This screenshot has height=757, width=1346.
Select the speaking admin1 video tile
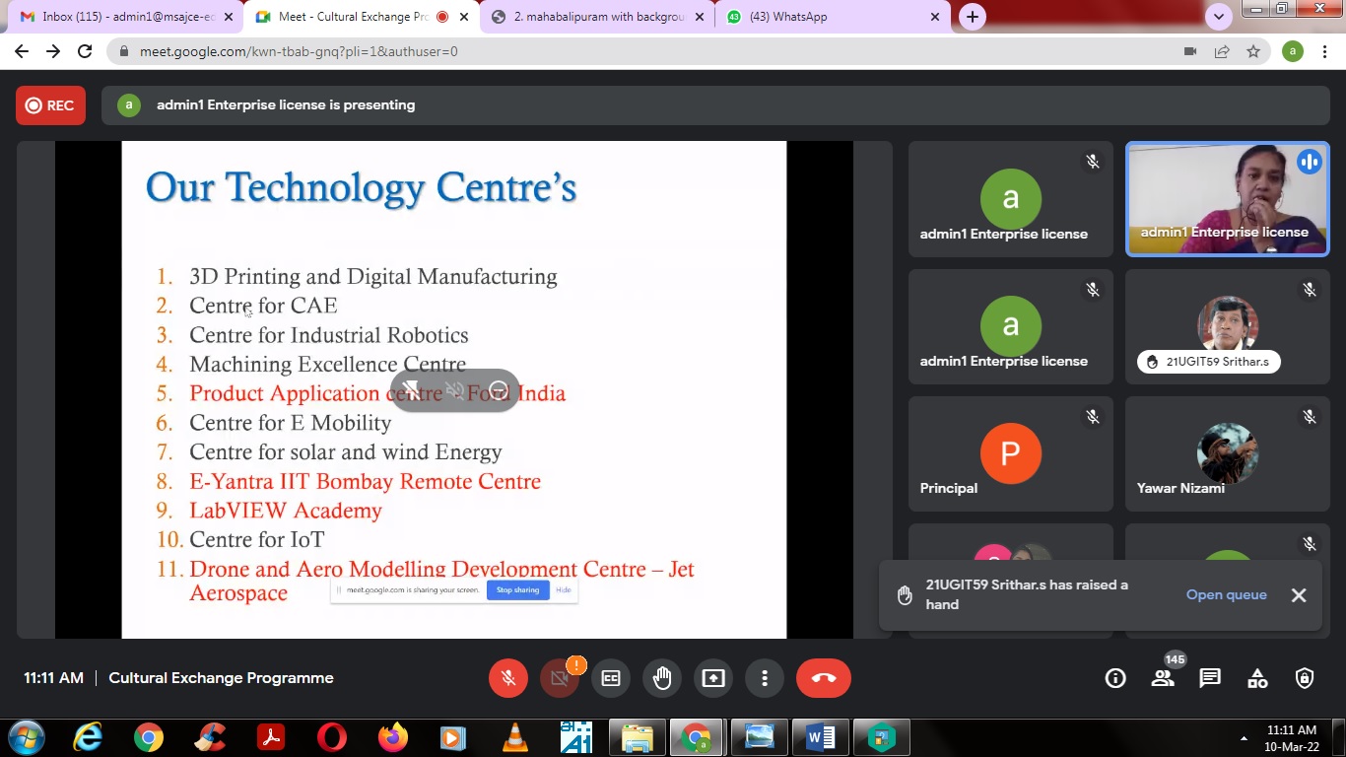[1228, 199]
